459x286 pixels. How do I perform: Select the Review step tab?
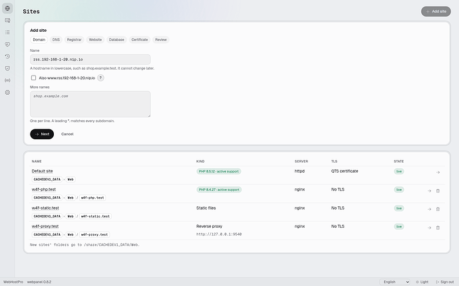tap(161, 40)
